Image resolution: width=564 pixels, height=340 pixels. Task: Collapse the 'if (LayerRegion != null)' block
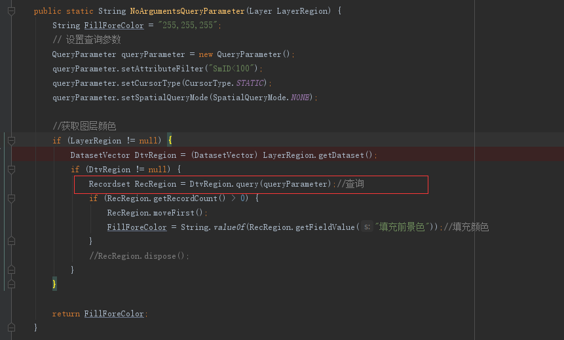(12, 141)
